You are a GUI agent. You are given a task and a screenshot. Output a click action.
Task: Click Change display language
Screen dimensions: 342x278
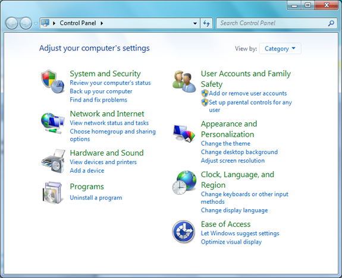pyautogui.click(x=234, y=210)
